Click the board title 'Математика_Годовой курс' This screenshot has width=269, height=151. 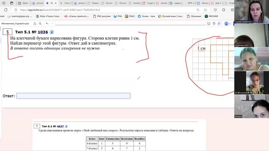point(15,23)
